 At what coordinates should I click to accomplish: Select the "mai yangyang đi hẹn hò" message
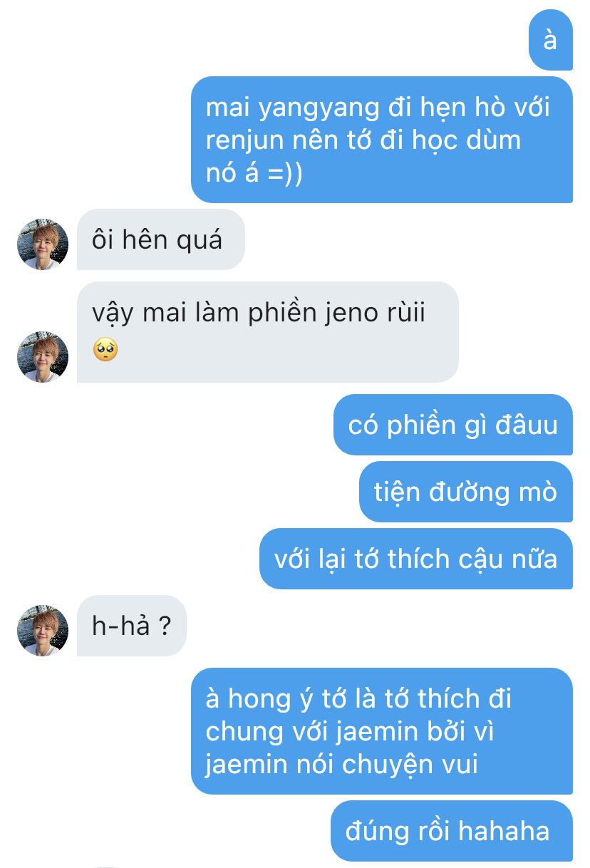pos(382,140)
